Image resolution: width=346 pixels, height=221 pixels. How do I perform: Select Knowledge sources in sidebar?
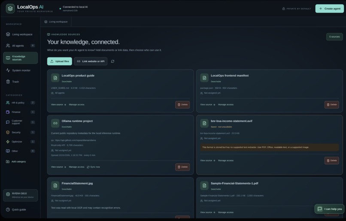click(x=20, y=58)
